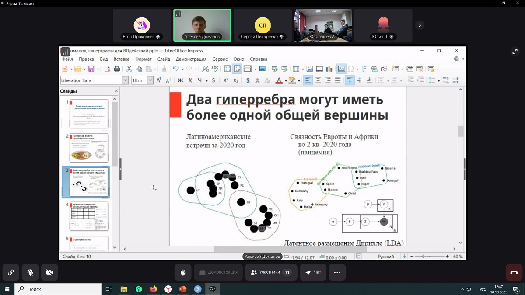525x295 pixels.
Task: Copy the meeting link with the link icon
Action: pos(10,272)
